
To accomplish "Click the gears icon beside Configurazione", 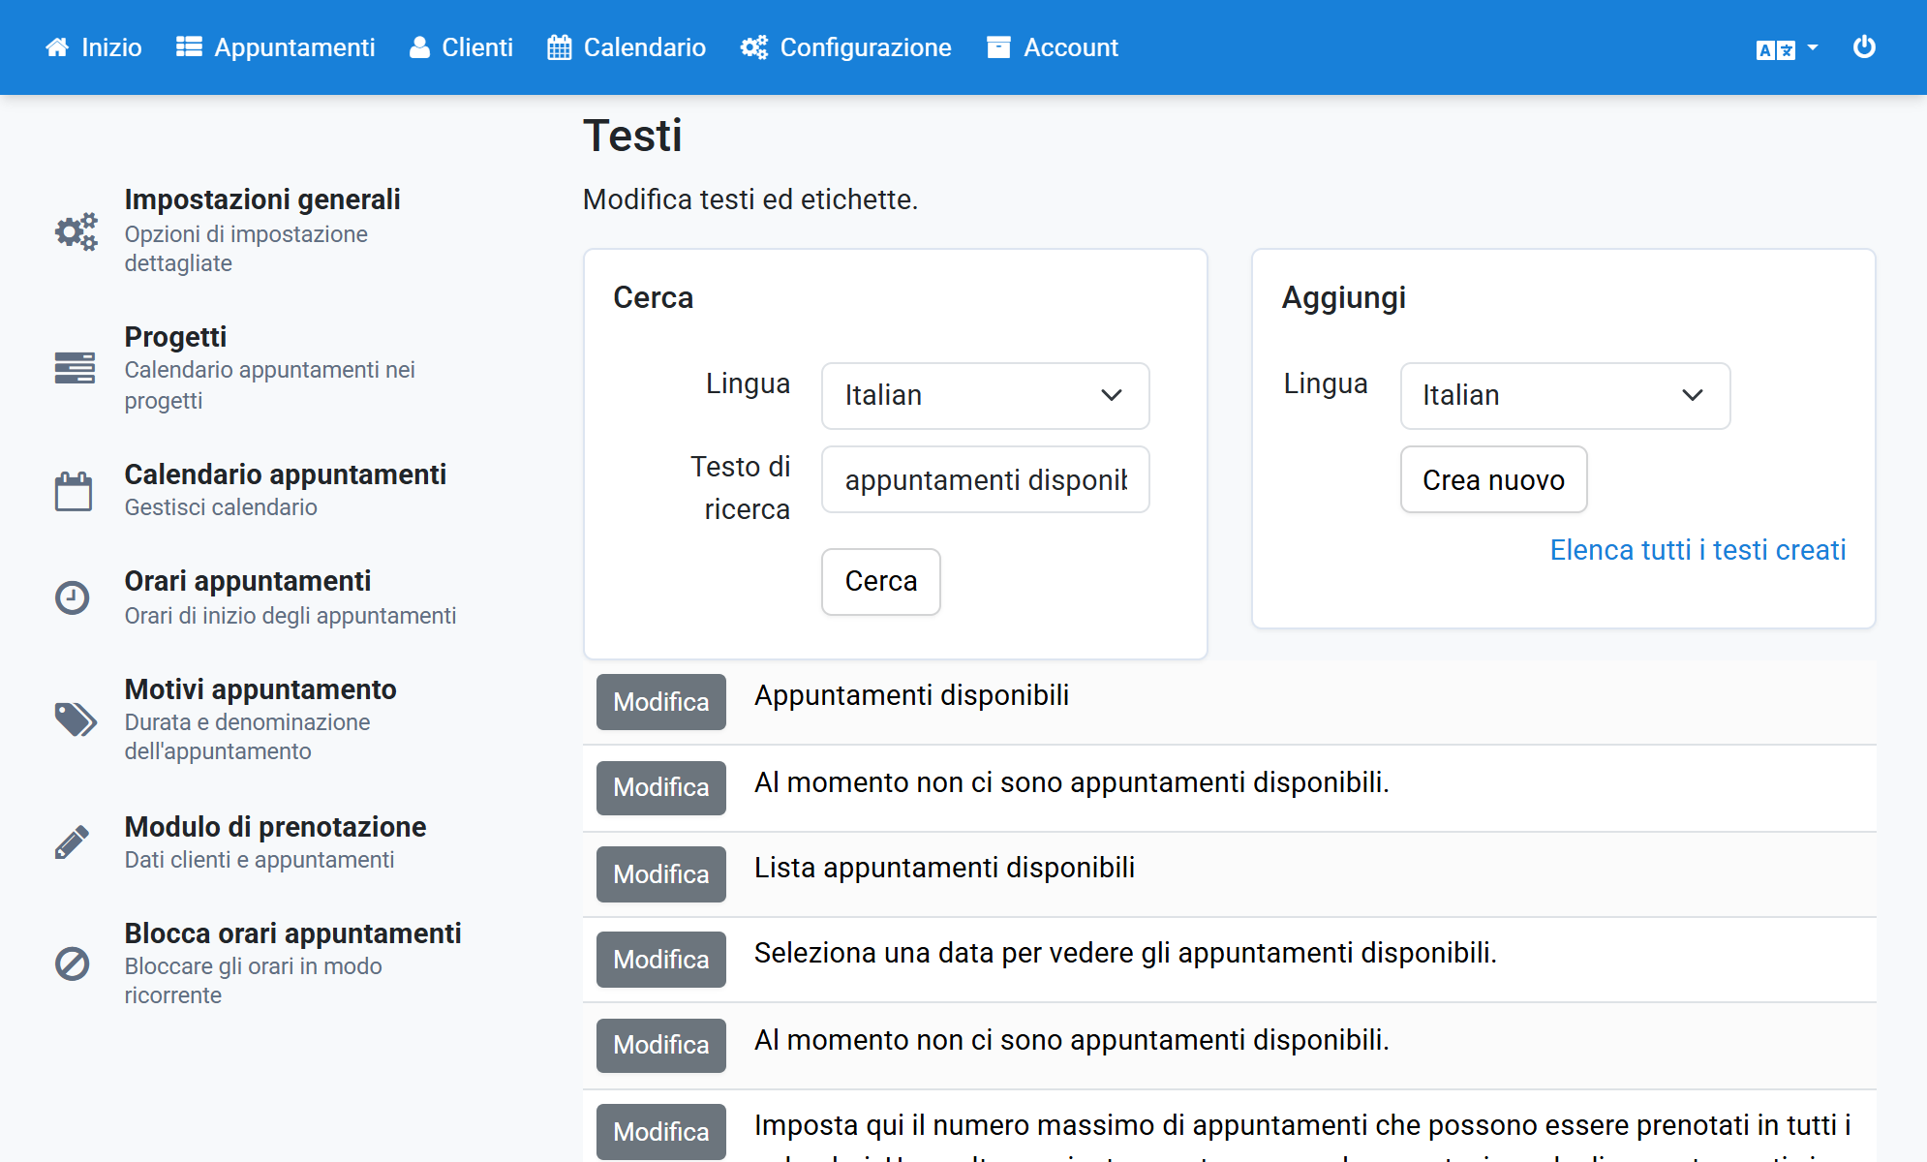I will (753, 47).
